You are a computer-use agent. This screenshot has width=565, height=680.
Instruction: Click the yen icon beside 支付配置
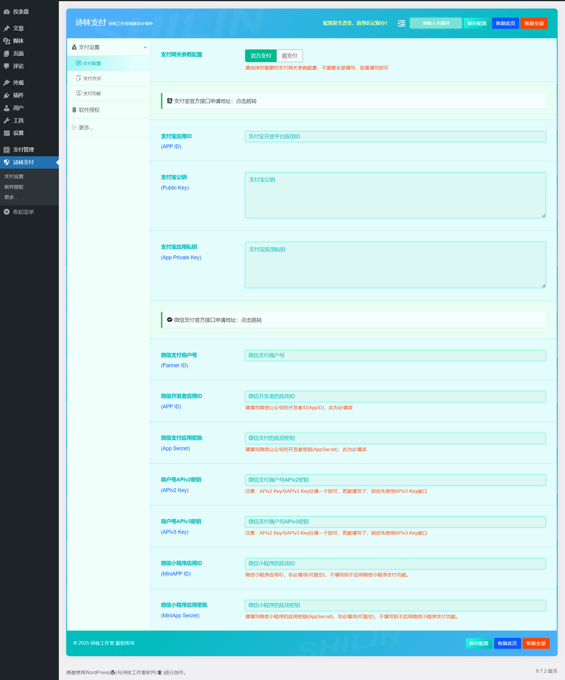(x=79, y=63)
